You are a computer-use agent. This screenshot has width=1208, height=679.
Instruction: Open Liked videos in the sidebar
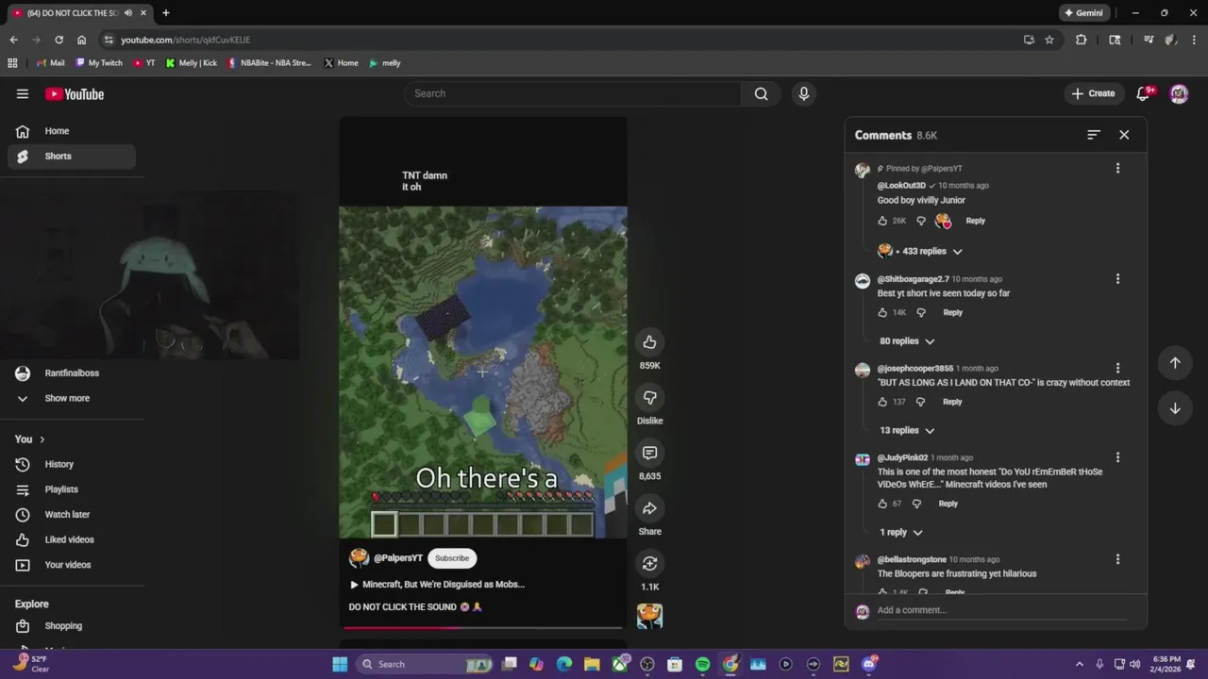[x=72, y=539]
